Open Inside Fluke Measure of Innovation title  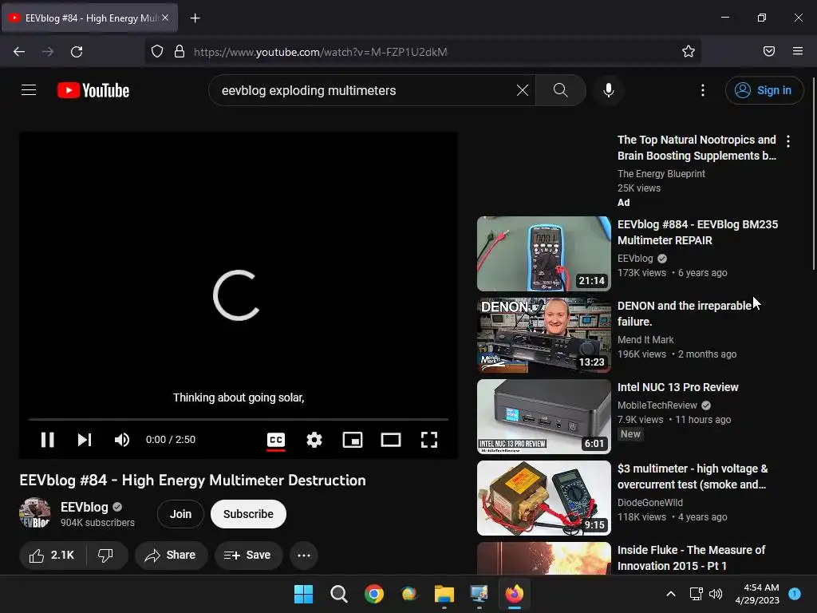691,558
